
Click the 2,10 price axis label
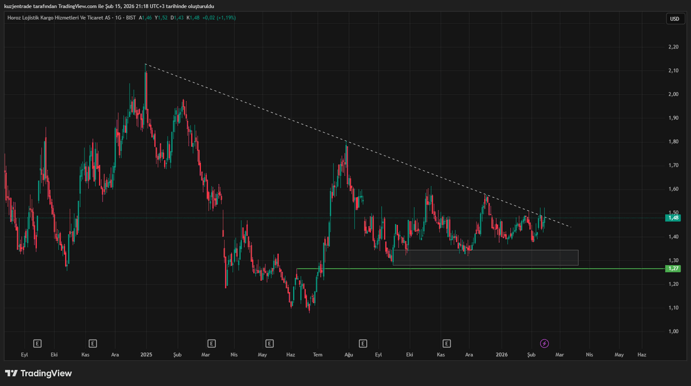pyautogui.click(x=673, y=71)
